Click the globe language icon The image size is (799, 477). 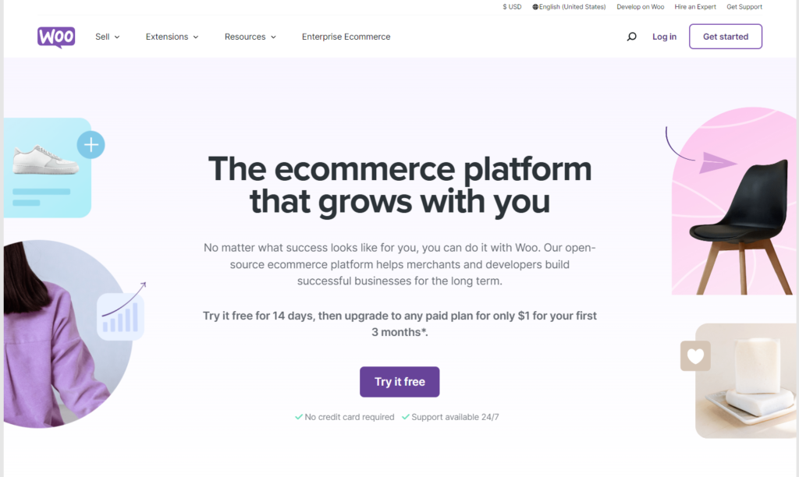click(535, 7)
